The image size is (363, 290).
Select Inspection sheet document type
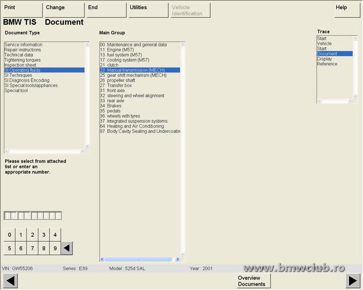(44, 65)
